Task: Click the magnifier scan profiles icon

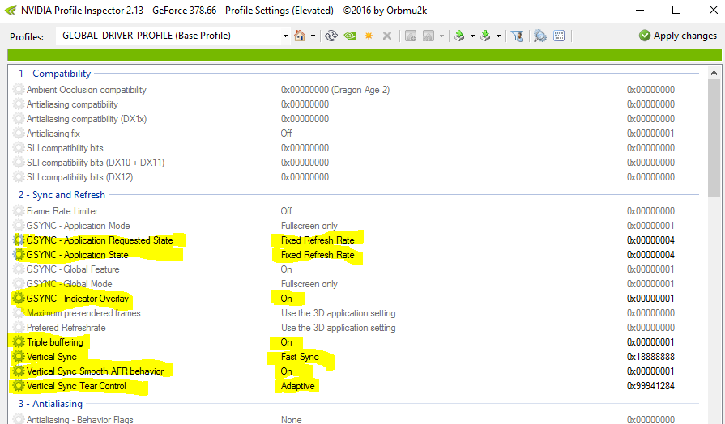Action: coord(539,36)
